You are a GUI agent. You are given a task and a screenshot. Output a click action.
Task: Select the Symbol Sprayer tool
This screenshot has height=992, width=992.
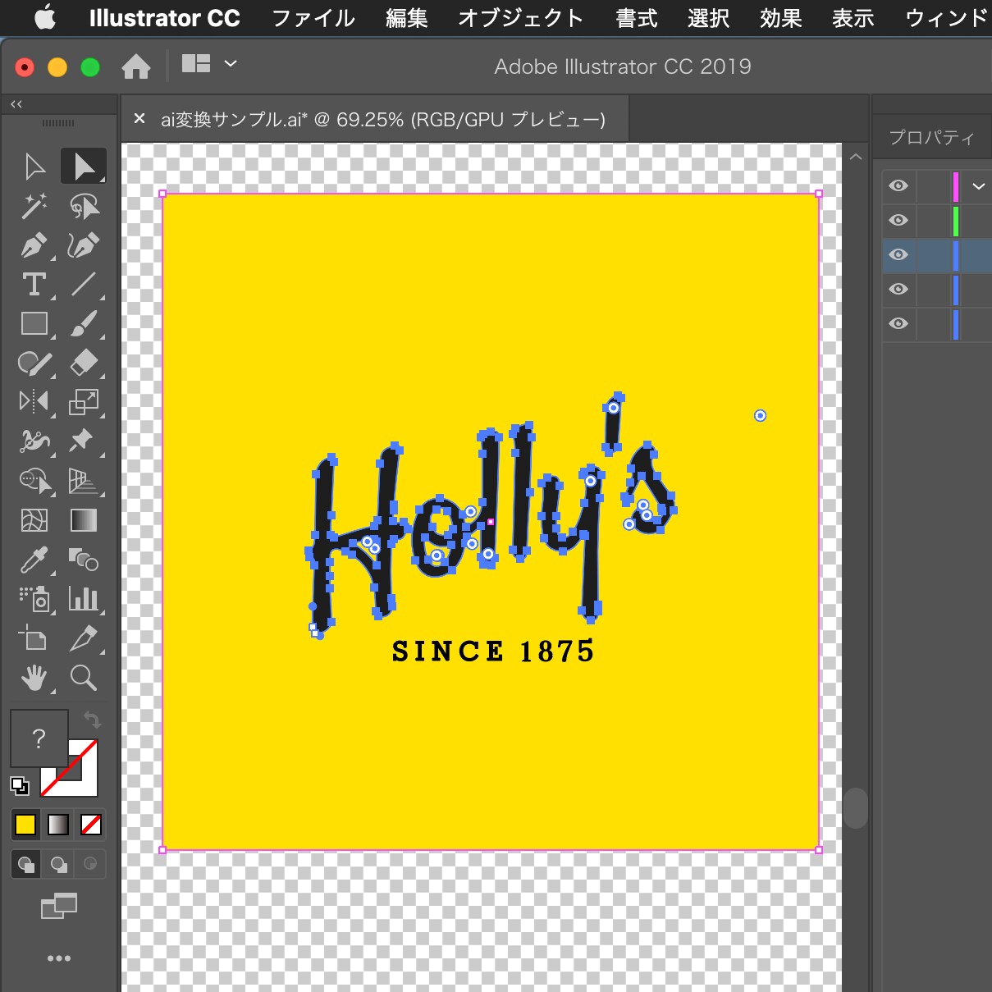pyautogui.click(x=34, y=599)
